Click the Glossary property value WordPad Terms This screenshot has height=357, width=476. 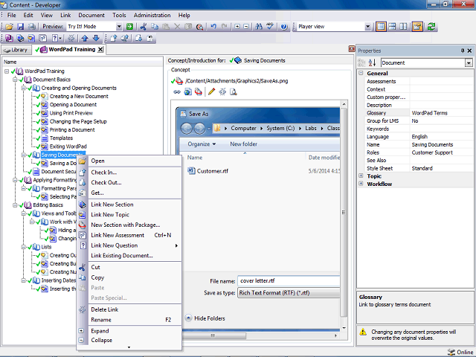(429, 113)
